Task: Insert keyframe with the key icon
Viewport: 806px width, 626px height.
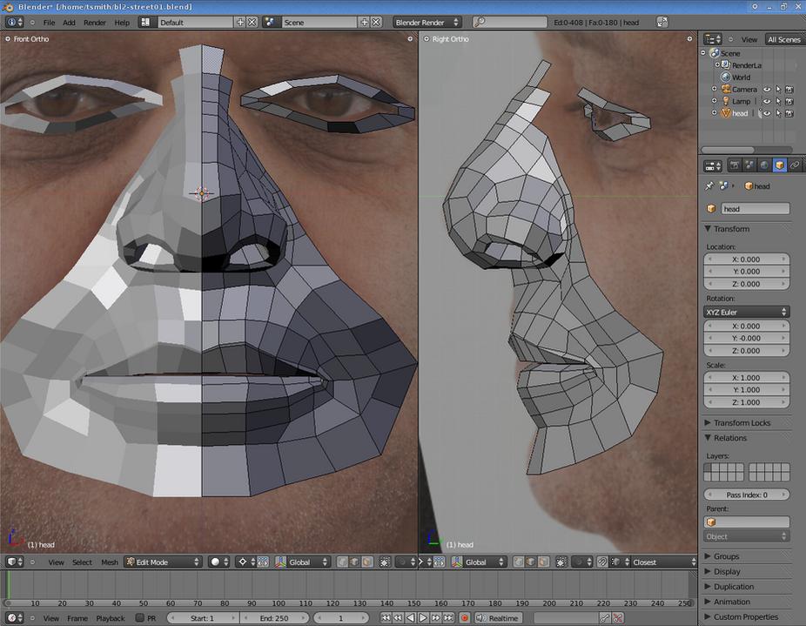Action: click(606, 618)
